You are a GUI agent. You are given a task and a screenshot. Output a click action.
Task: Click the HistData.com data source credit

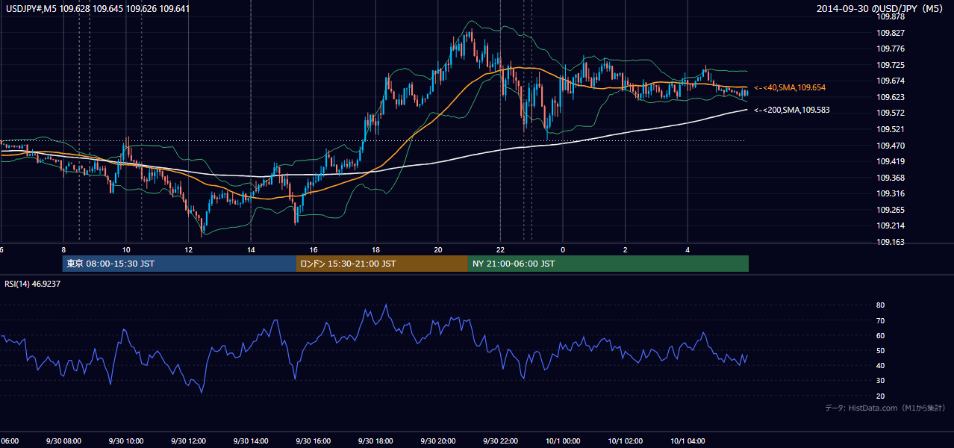pyautogui.click(x=885, y=408)
